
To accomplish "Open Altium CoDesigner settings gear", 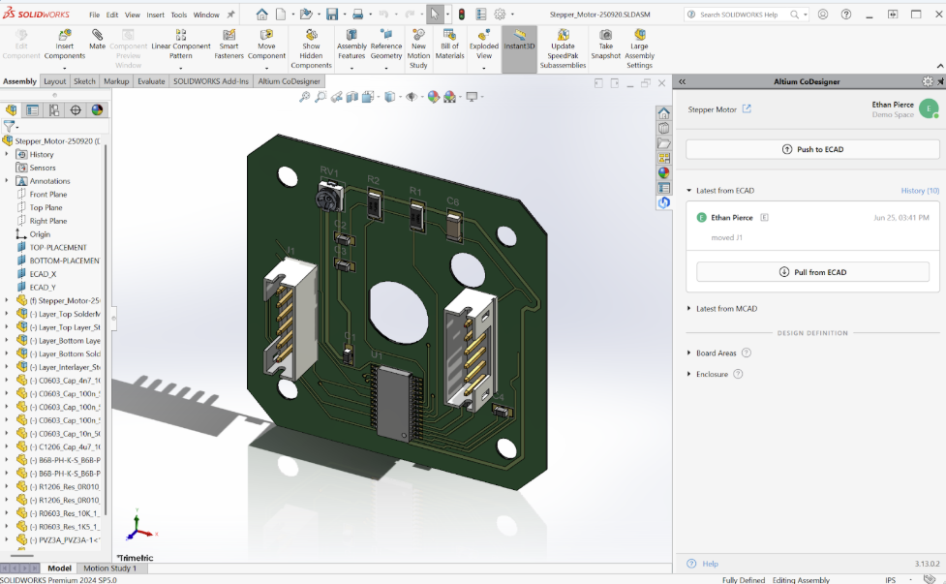I will click(927, 82).
